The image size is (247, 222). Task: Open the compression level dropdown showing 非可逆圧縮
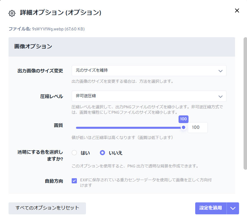click(148, 96)
